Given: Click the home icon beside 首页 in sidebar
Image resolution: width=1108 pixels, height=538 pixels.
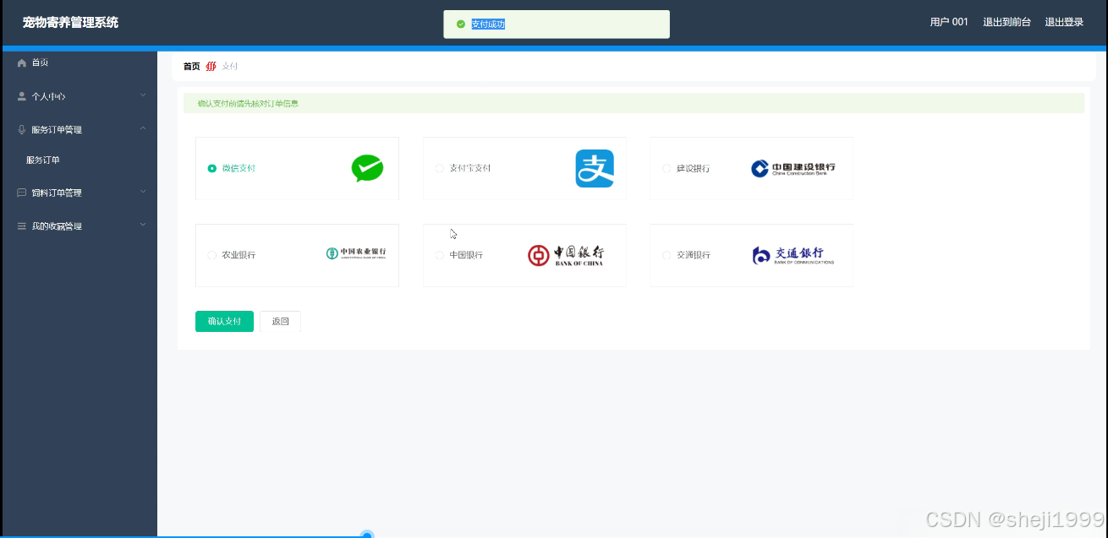Looking at the screenshot, I should (22, 62).
